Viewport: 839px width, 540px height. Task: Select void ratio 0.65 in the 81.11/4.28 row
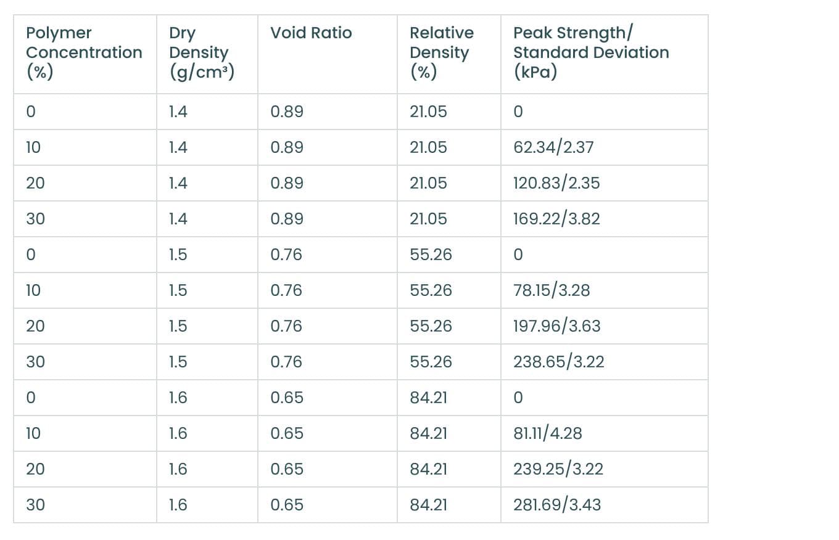[x=287, y=433]
